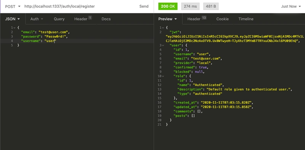Open the JSON body type dropdown

[x=13, y=19]
